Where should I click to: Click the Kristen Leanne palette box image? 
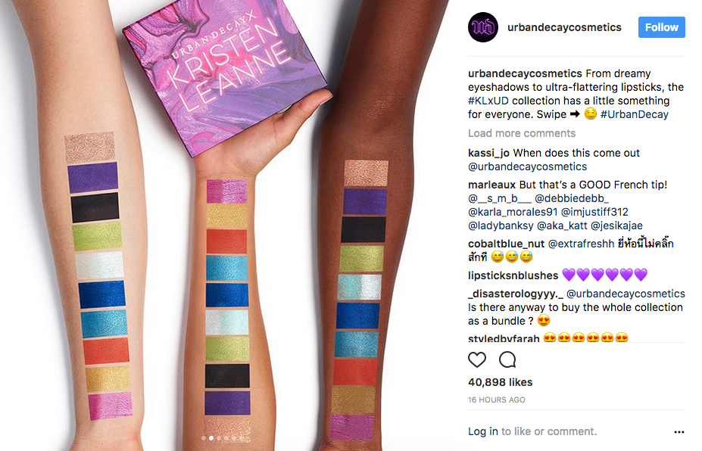[225, 72]
